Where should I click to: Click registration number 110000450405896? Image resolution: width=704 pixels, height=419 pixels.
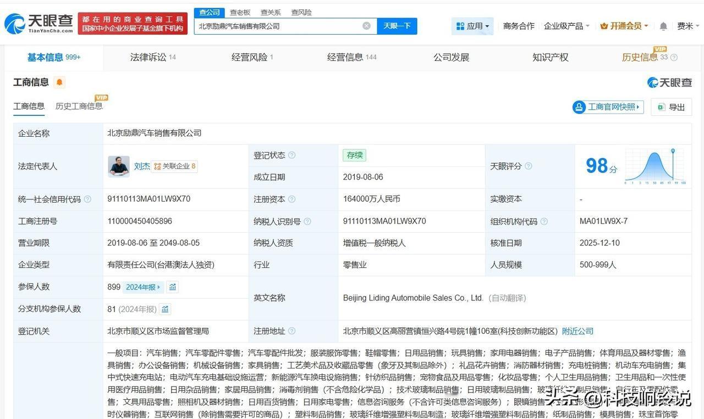click(140, 221)
